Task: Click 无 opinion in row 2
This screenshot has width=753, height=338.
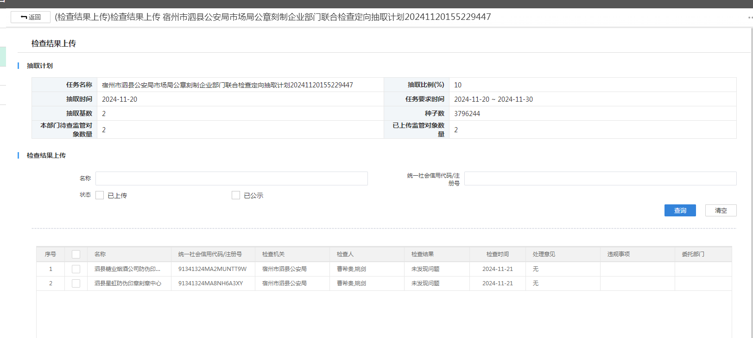Action: pyautogui.click(x=536, y=283)
